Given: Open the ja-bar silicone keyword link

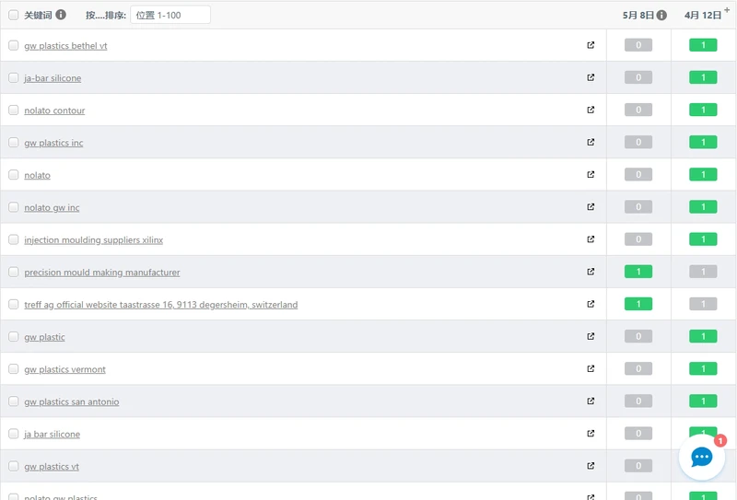Looking at the screenshot, I should click(x=53, y=78).
